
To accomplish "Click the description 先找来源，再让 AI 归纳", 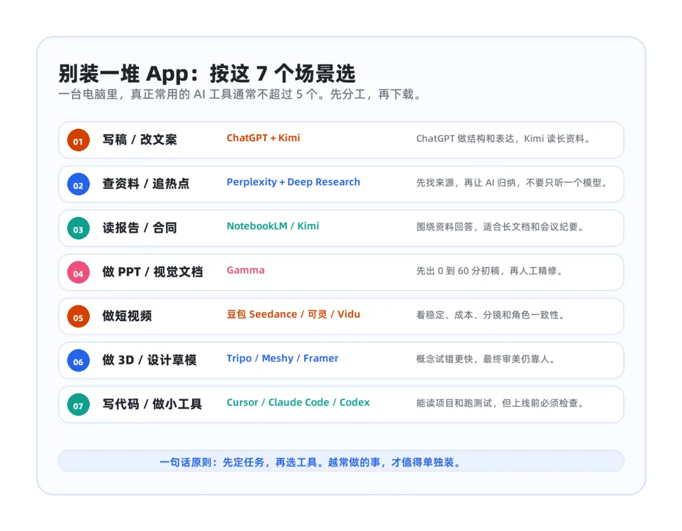I will [x=512, y=183].
